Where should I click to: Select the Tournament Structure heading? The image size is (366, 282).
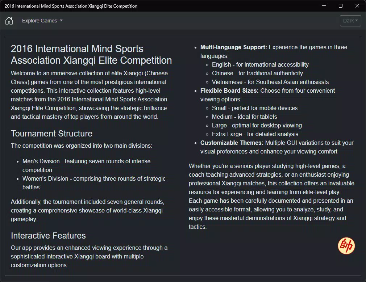(x=51, y=134)
